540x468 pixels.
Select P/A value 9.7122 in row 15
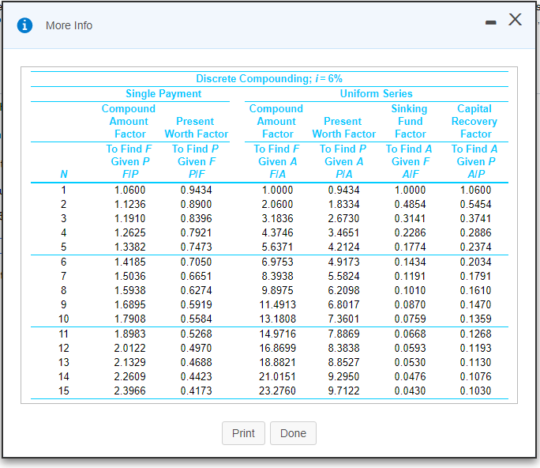(343, 391)
